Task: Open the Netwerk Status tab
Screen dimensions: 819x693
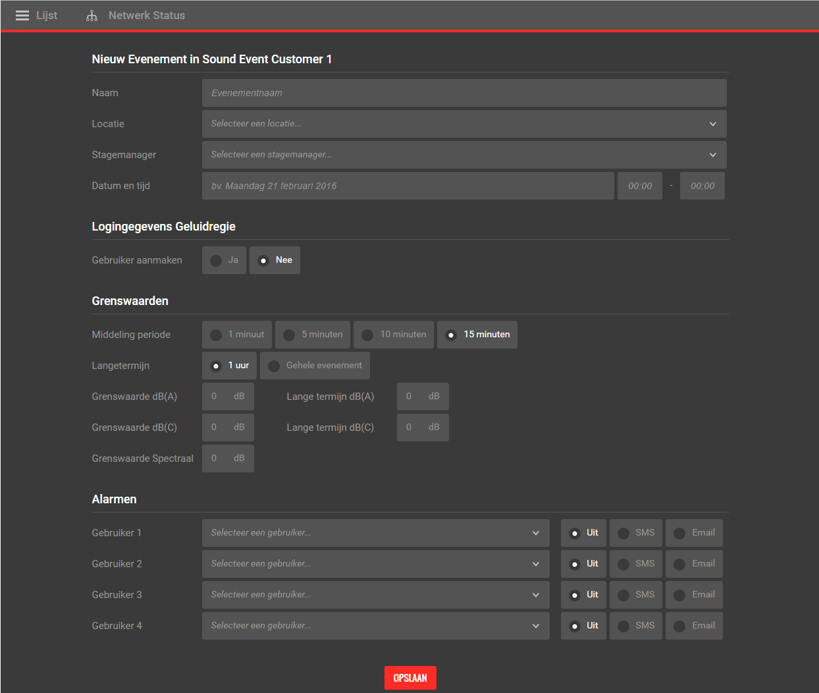Action: [146, 16]
